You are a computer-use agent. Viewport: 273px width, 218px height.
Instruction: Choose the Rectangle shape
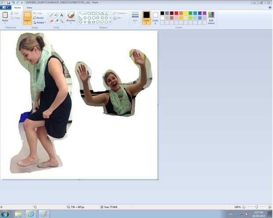coord(93,14)
